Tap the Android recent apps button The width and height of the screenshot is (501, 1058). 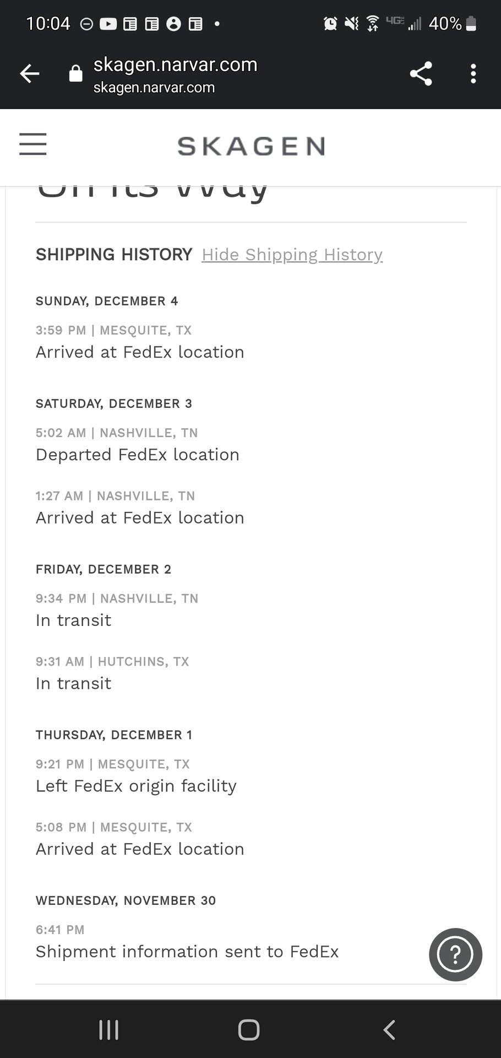(108, 1029)
